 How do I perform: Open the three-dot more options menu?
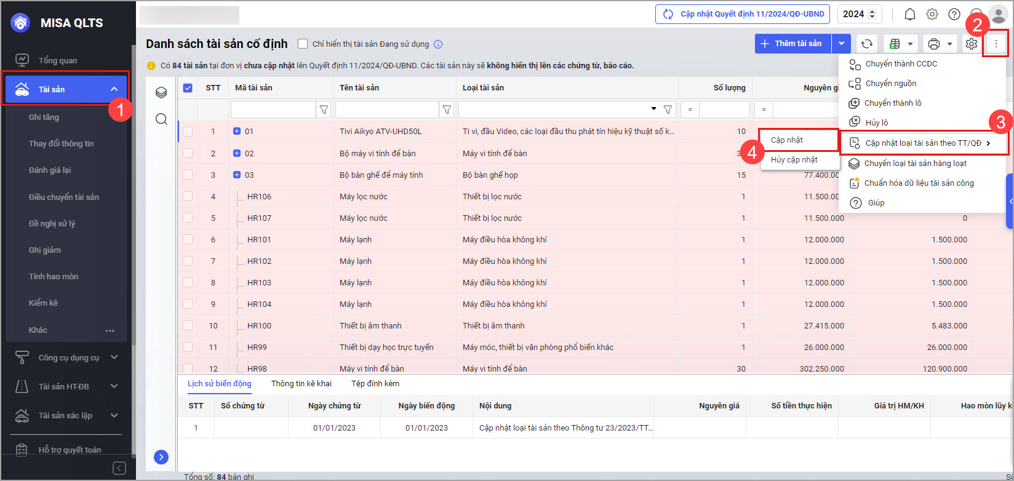click(x=996, y=44)
